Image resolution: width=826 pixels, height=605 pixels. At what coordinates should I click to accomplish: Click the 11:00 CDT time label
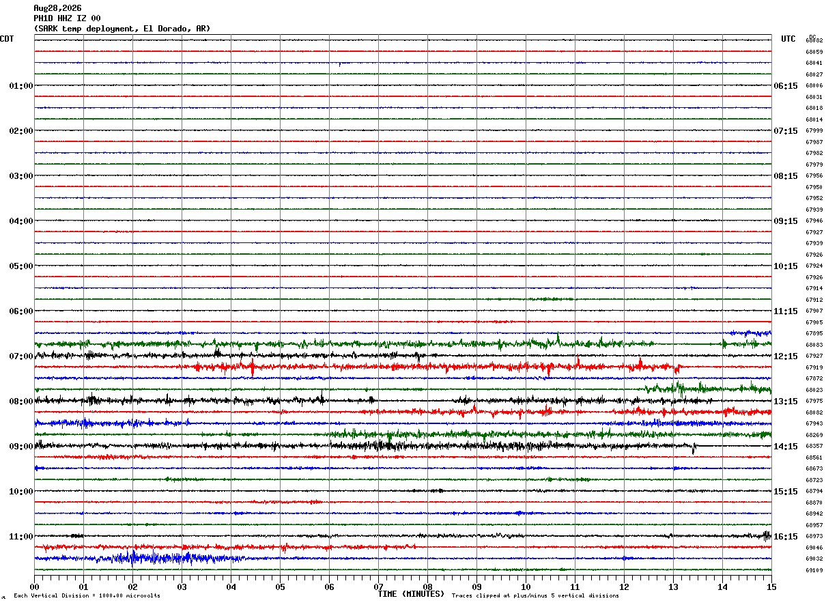pyautogui.click(x=21, y=537)
